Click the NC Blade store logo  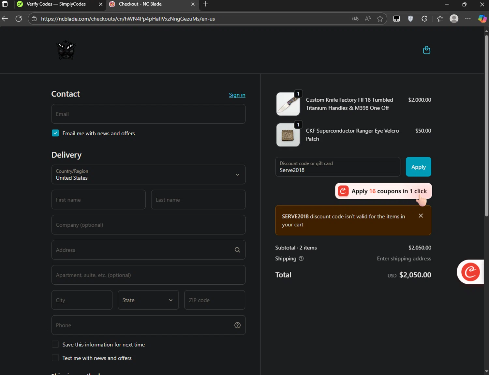pos(66,50)
